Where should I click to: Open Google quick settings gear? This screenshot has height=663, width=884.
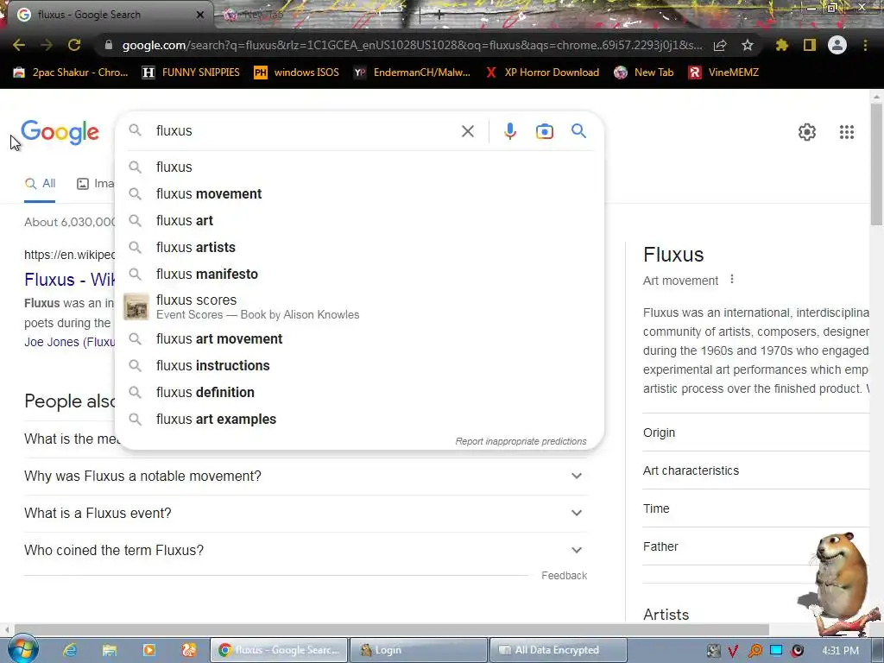(807, 132)
